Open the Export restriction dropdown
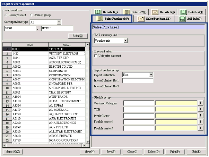 pyautogui.click(x=151, y=75)
